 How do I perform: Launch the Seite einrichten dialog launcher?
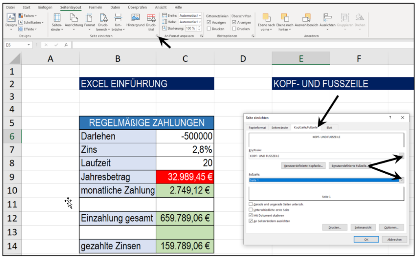157,36
